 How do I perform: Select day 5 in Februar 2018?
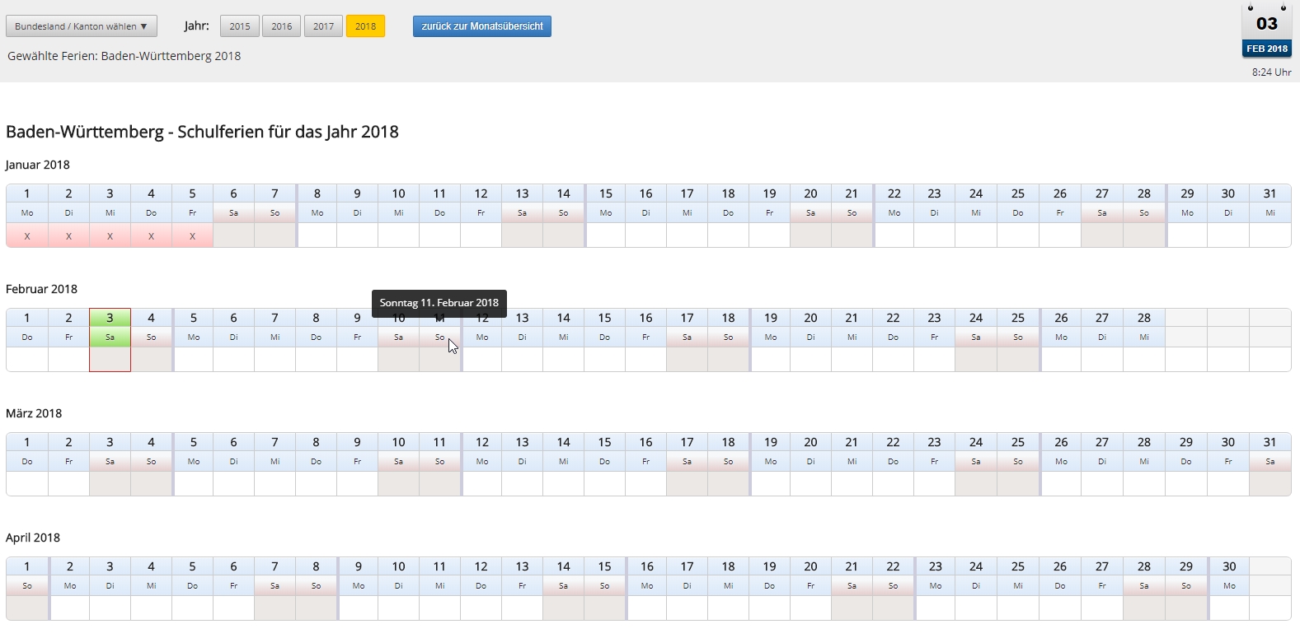point(194,318)
